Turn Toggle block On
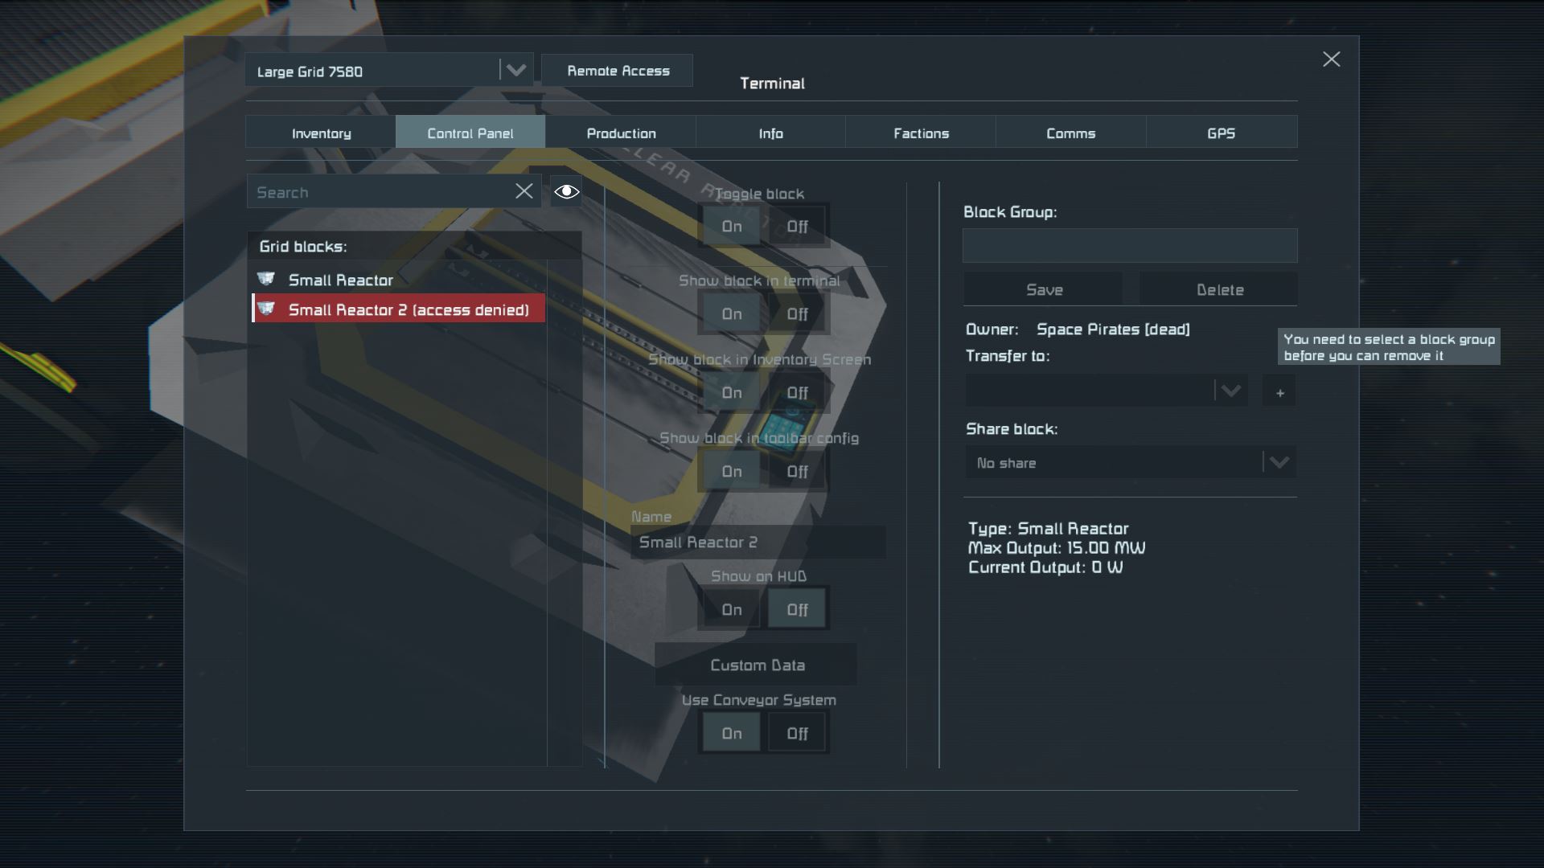 point(731,227)
